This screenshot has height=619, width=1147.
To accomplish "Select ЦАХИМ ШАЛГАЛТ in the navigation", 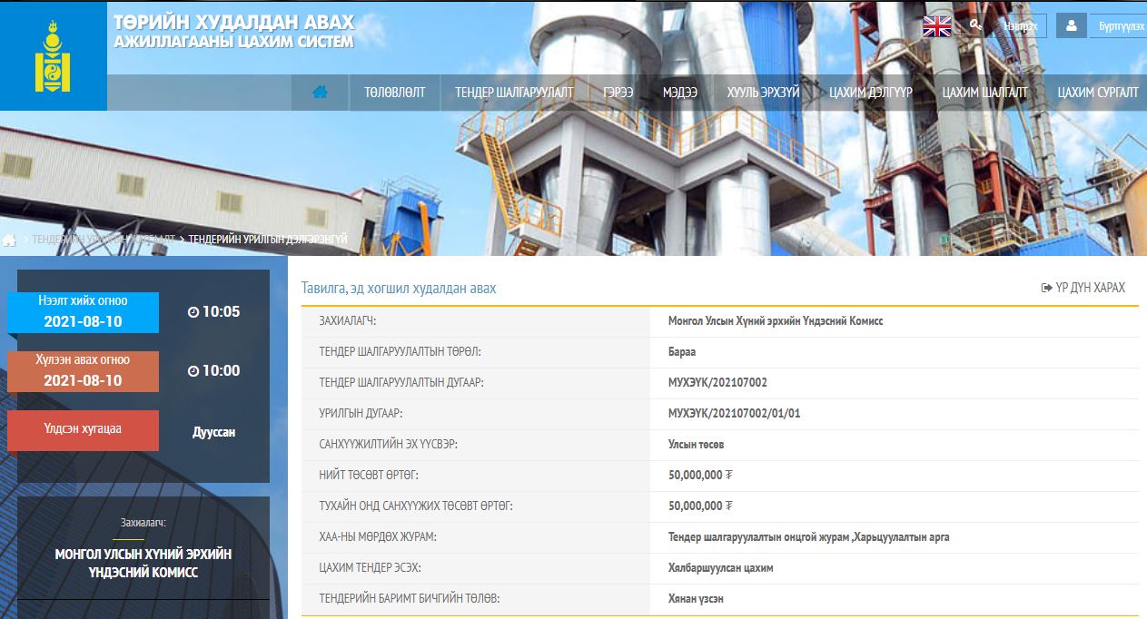I will pos(984,93).
